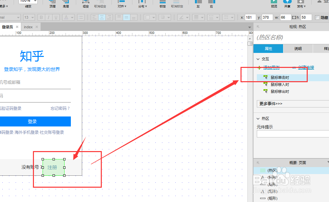Toggle Underline formatting
This screenshot has height=202, width=329.
(56, 17)
